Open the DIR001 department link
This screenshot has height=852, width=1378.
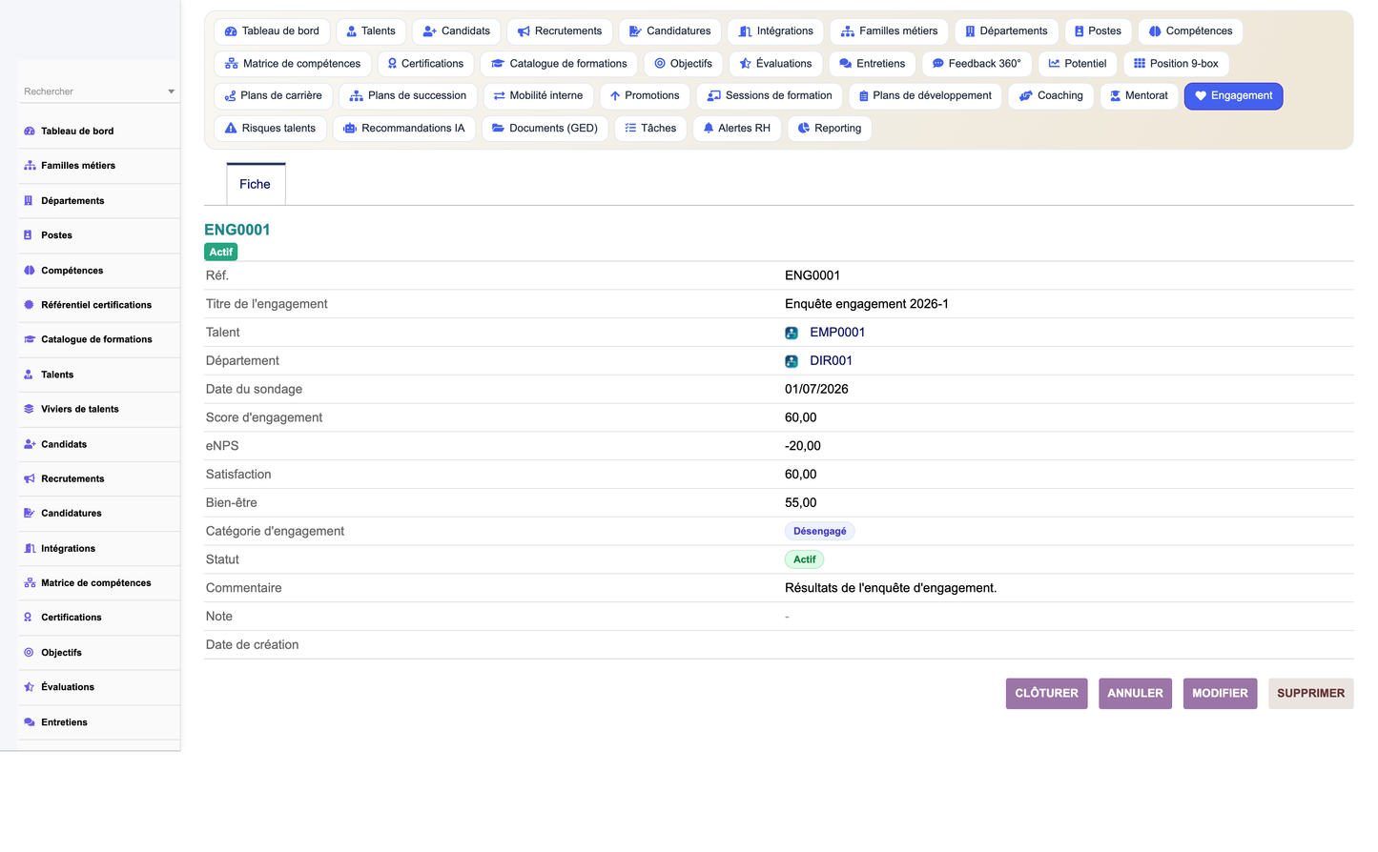(831, 361)
